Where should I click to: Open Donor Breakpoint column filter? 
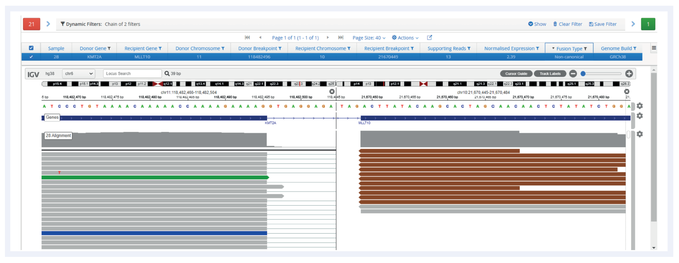(280, 48)
